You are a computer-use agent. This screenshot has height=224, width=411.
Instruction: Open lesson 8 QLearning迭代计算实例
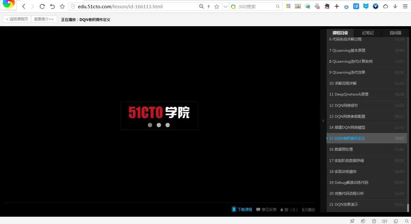pyautogui.click(x=367, y=61)
